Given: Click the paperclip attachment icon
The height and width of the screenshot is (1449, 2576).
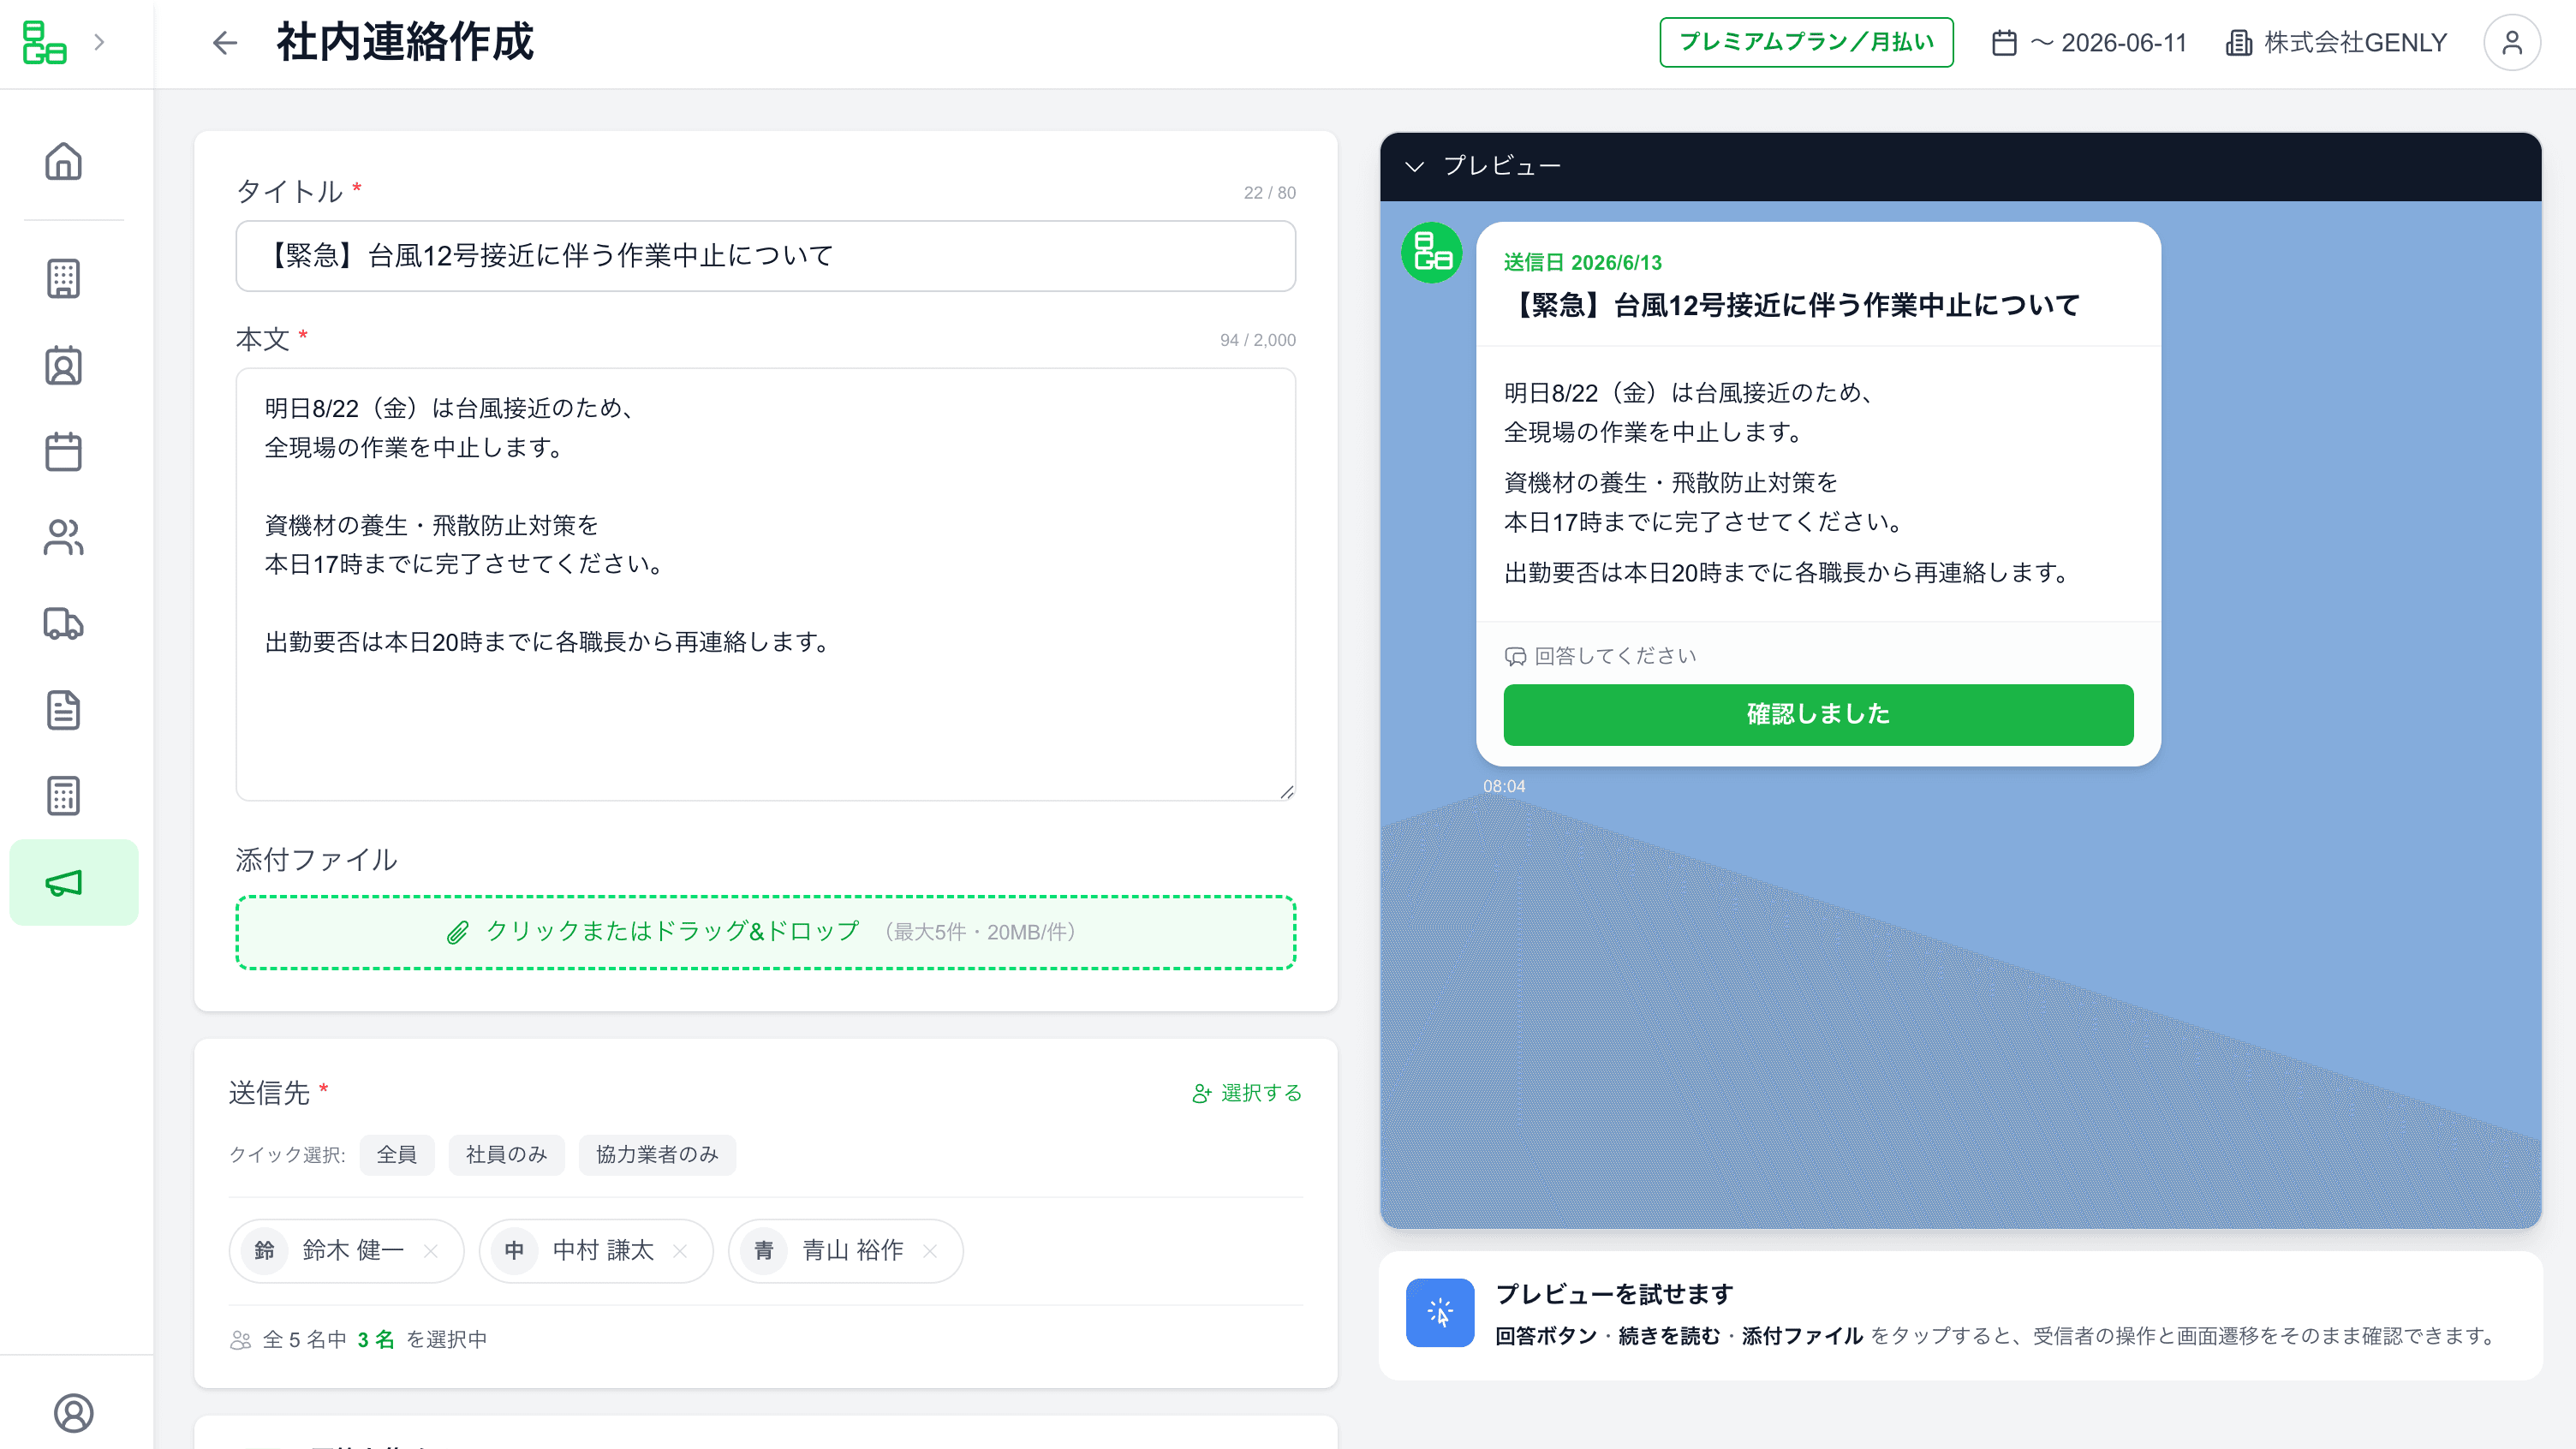Looking at the screenshot, I should point(457,932).
